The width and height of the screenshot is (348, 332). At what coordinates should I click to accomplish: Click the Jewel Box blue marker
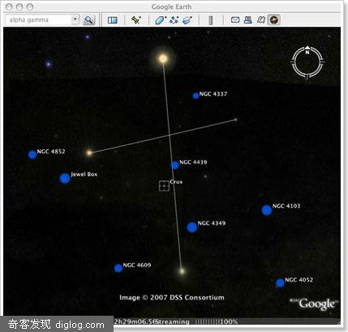coord(65,179)
